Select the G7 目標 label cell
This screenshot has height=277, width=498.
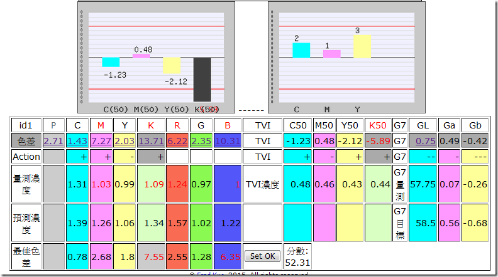tap(400, 223)
